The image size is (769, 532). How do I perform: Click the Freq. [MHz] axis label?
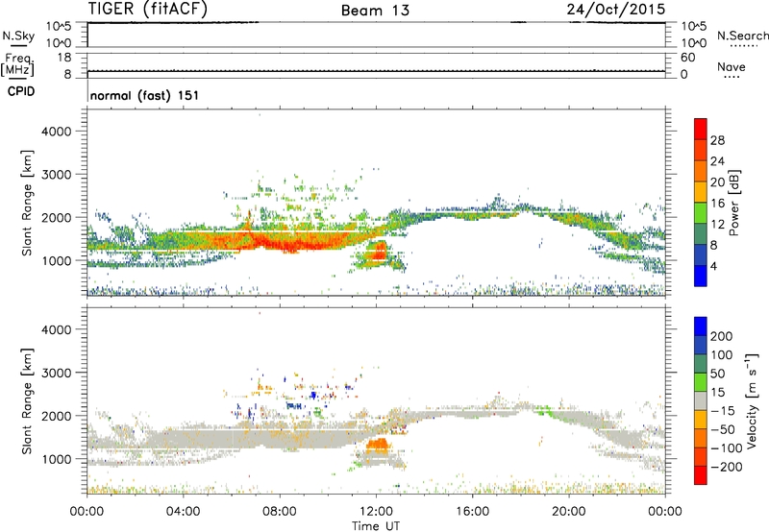(18, 64)
